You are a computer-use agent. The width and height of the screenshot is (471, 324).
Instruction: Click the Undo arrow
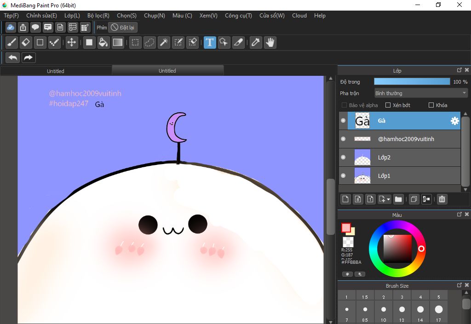(x=13, y=57)
